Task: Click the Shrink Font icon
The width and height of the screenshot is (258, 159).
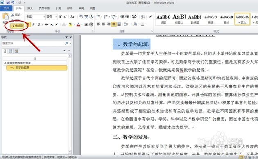Action: pos(65,17)
